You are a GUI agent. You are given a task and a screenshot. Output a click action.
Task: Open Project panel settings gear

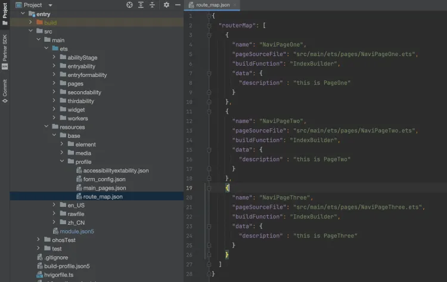[x=166, y=5]
